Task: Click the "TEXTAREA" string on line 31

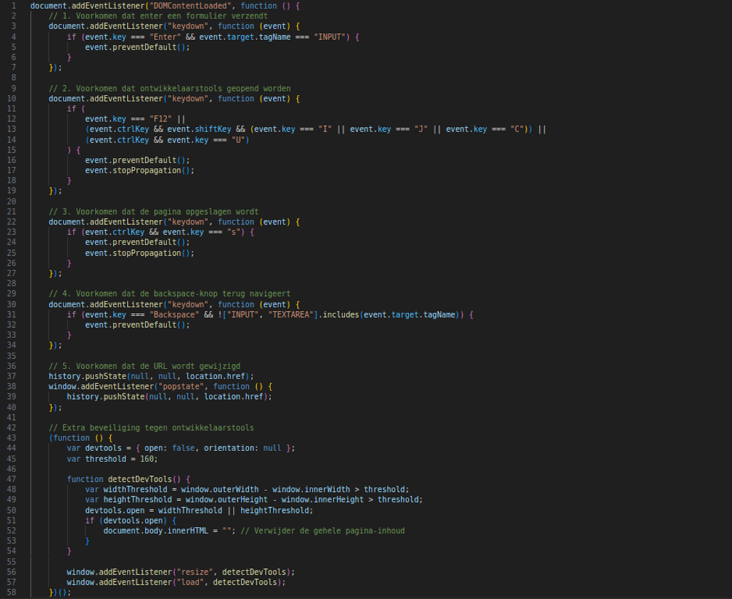Action: (x=291, y=315)
